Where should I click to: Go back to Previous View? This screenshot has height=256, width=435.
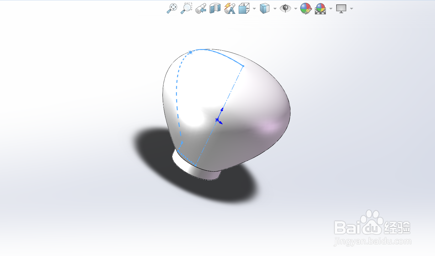tap(201, 8)
